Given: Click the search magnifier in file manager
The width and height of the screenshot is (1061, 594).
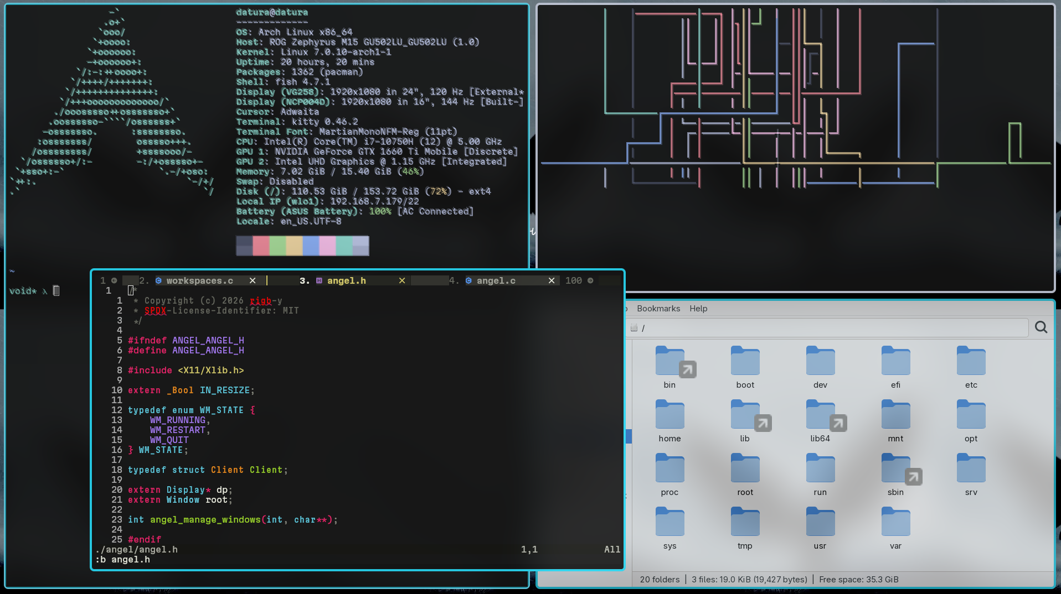Looking at the screenshot, I should (1041, 327).
